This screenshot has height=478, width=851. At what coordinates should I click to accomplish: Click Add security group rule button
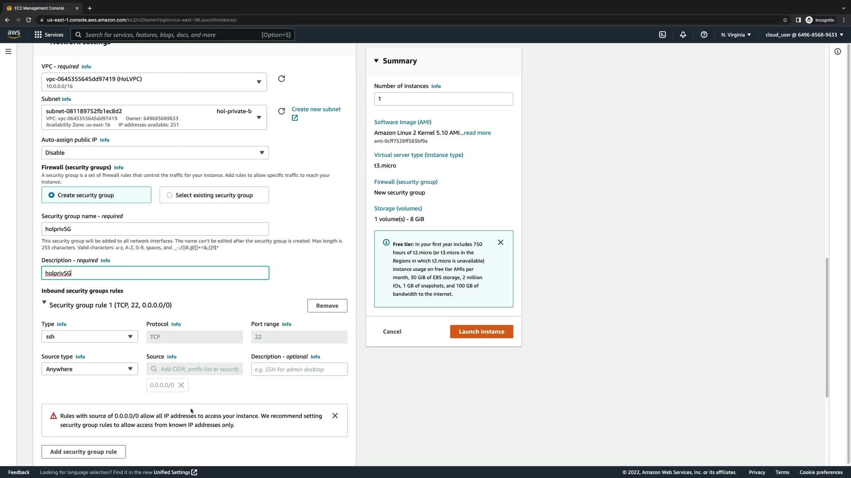point(83,452)
